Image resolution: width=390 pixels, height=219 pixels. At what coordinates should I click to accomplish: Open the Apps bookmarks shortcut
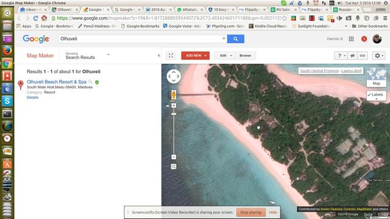(x=24, y=26)
